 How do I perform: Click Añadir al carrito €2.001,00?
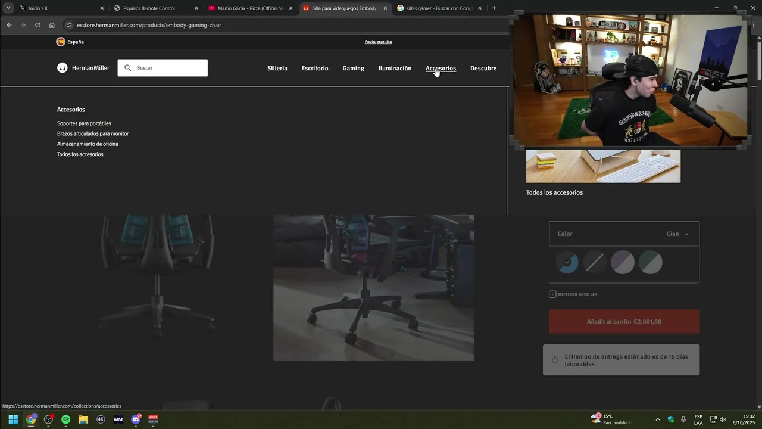click(x=624, y=322)
